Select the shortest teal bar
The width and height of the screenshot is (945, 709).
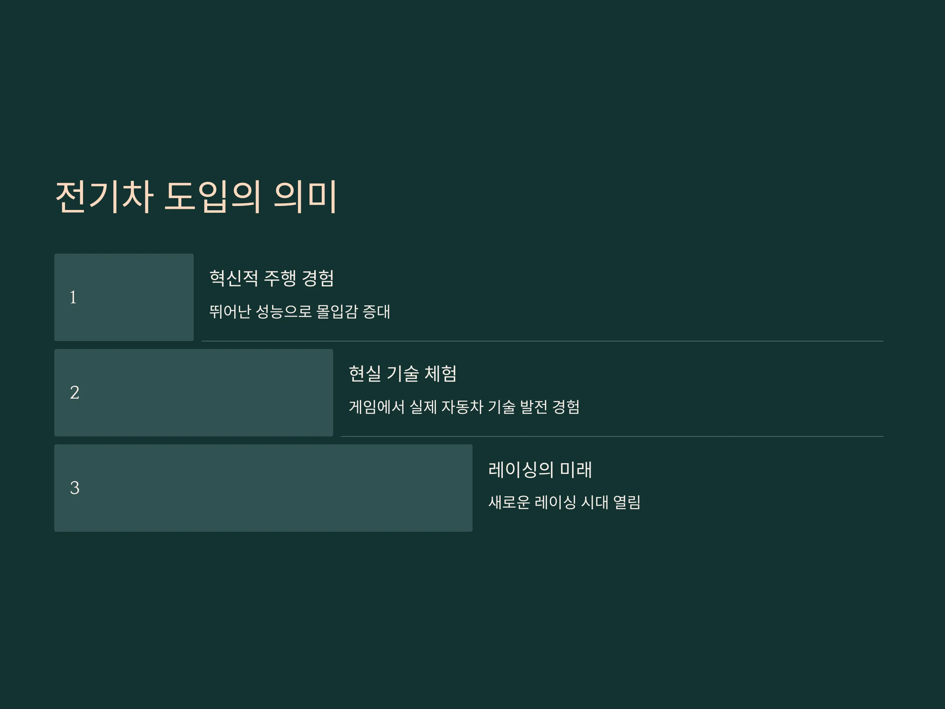click(x=124, y=297)
